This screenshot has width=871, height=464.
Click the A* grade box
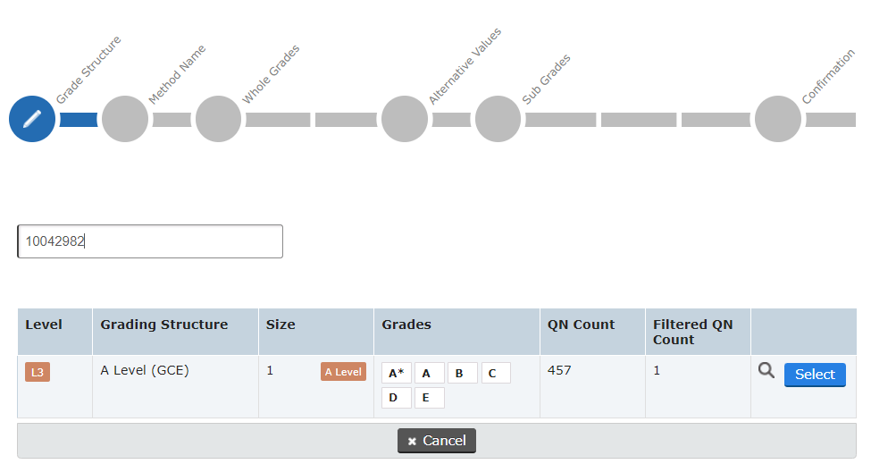click(397, 374)
